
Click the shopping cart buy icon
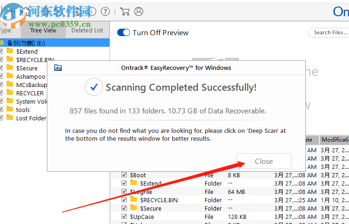125,11
